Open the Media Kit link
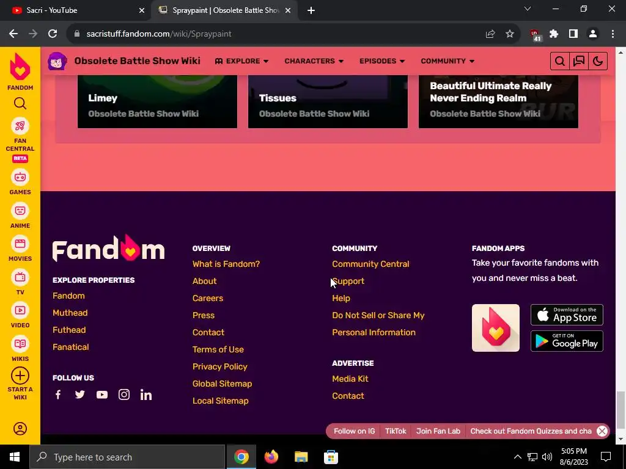Image resolution: width=626 pixels, height=469 pixels. [350, 379]
